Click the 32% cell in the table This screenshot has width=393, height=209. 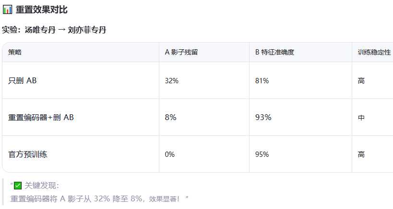pos(172,81)
